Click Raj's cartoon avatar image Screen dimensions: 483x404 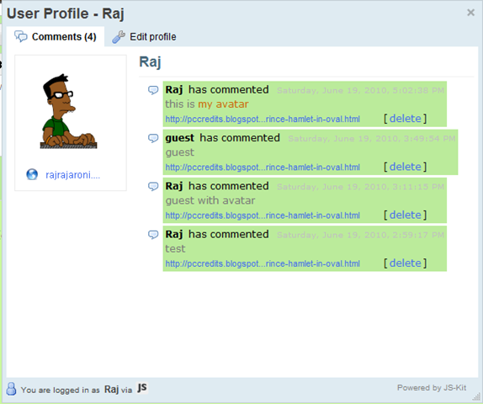click(69, 111)
